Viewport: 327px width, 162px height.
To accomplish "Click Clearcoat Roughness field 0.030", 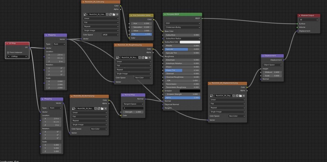I will click(182, 77).
